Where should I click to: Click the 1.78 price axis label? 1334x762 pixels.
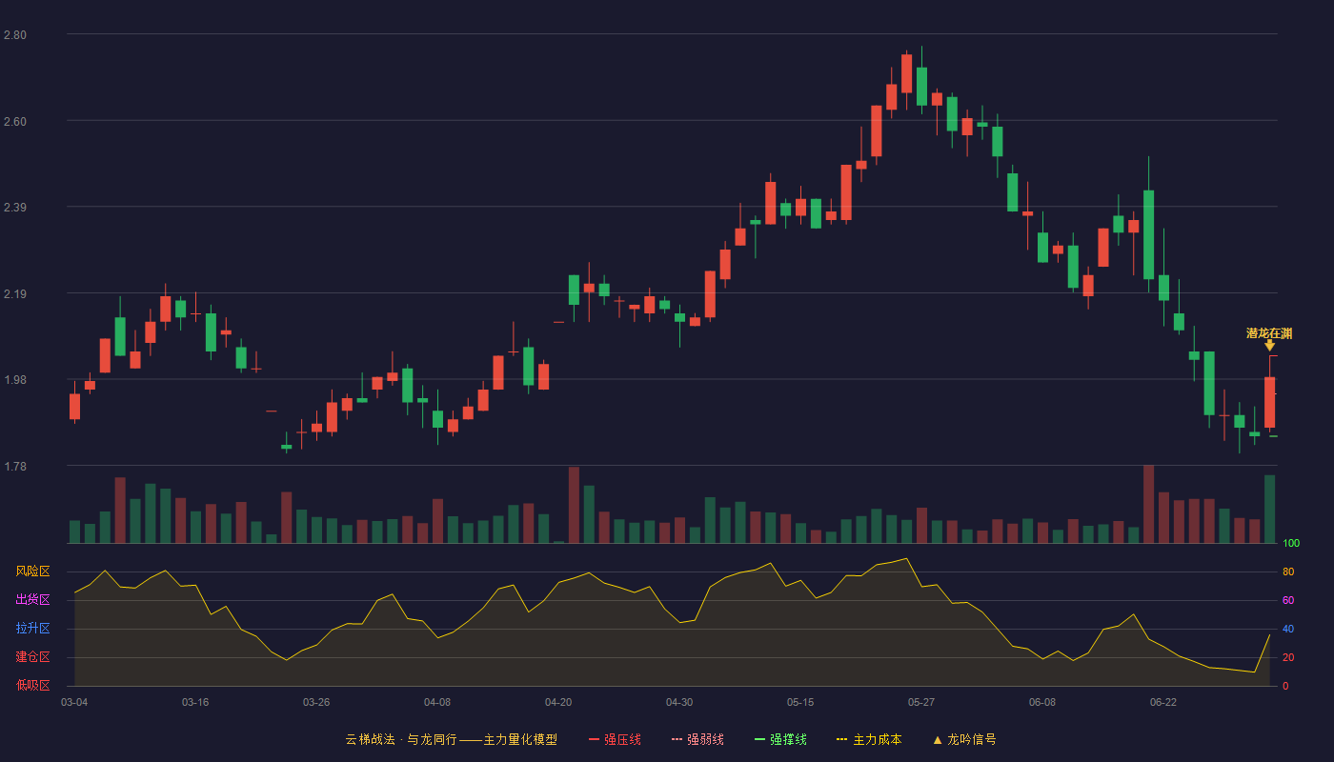[x=15, y=467]
